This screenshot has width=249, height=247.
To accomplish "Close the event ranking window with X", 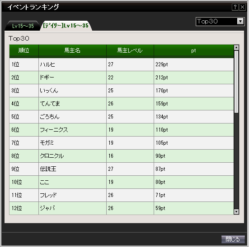I will [242, 7].
